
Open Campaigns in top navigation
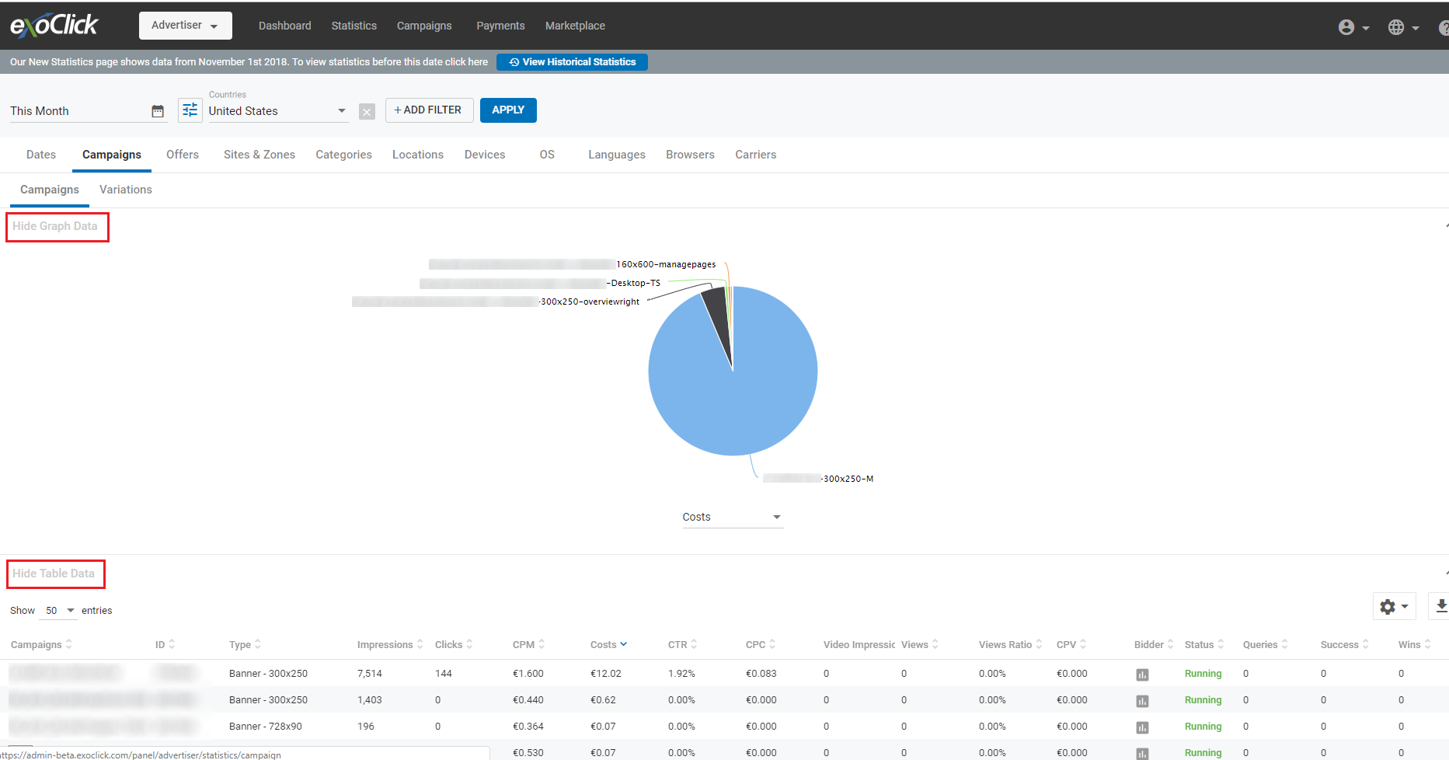tap(424, 26)
